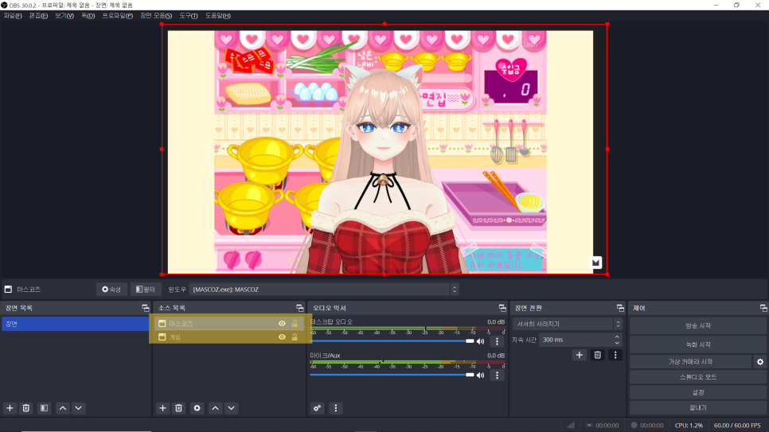The width and height of the screenshot is (769, 432).
Task: Open 도구 menu
Action: [189, 16]
